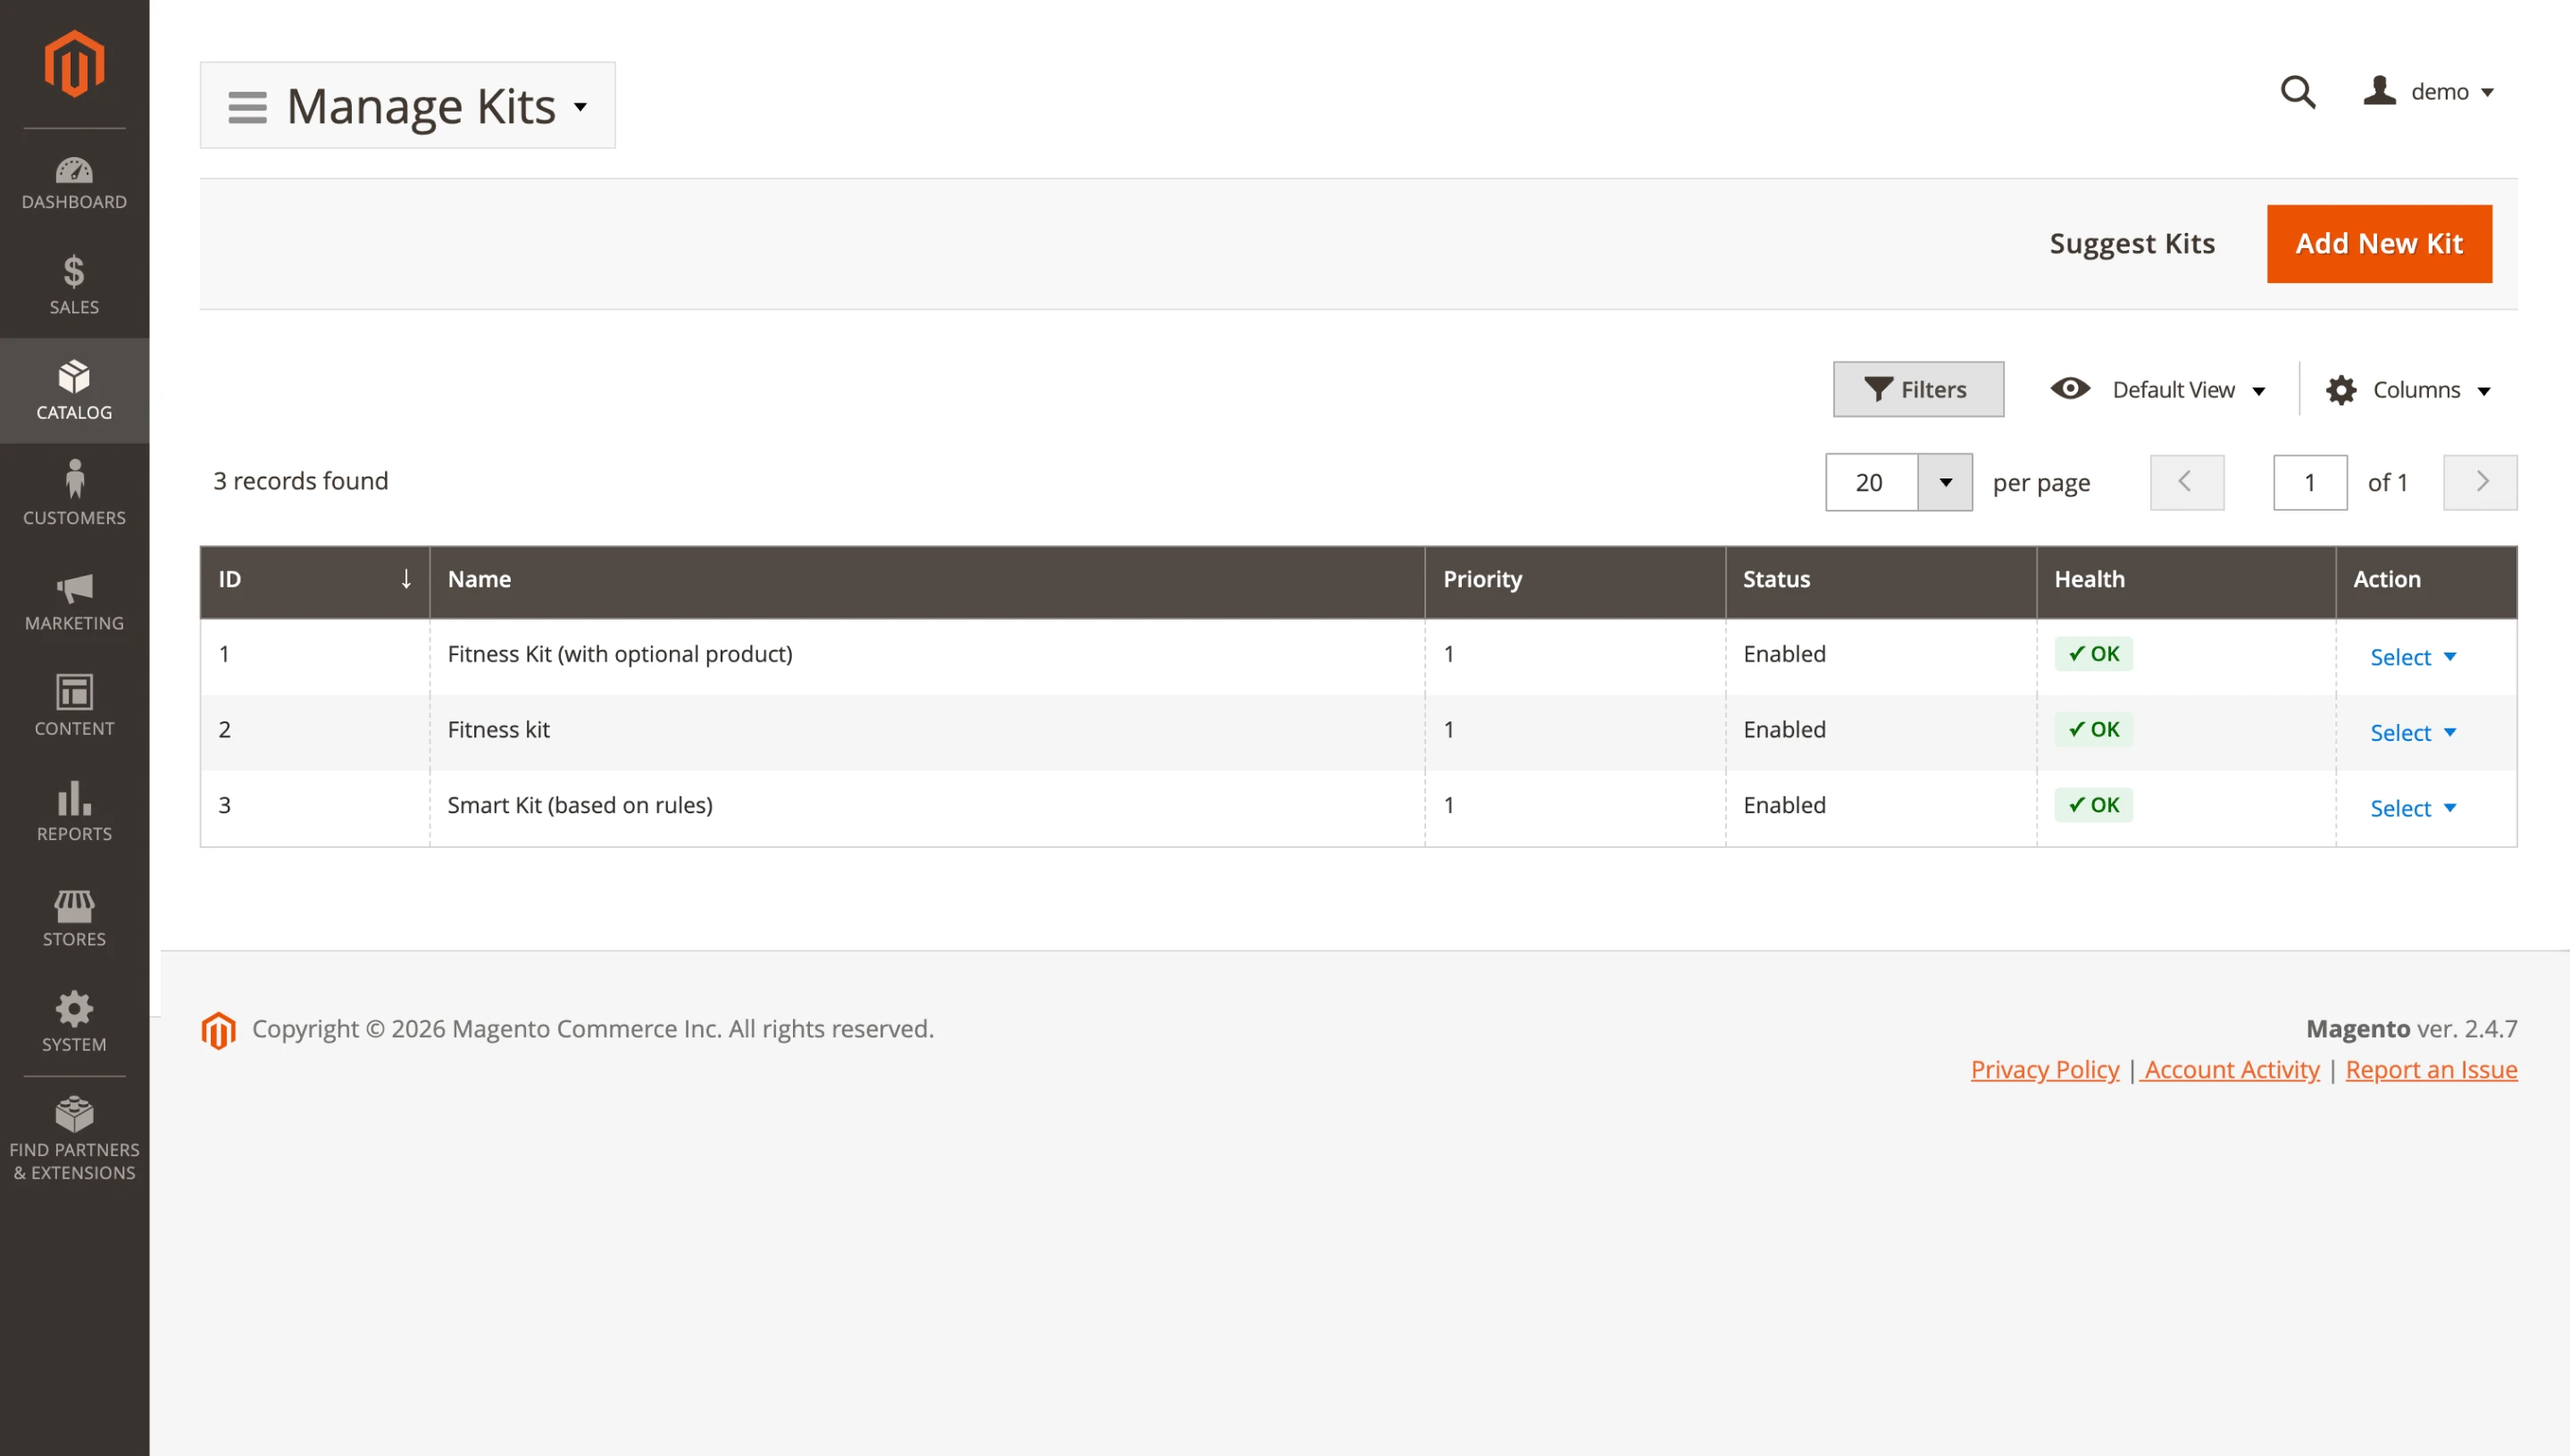Click the current page number field
Viewport: 2570px width, 1456px height.
(x=2309, y=482)
